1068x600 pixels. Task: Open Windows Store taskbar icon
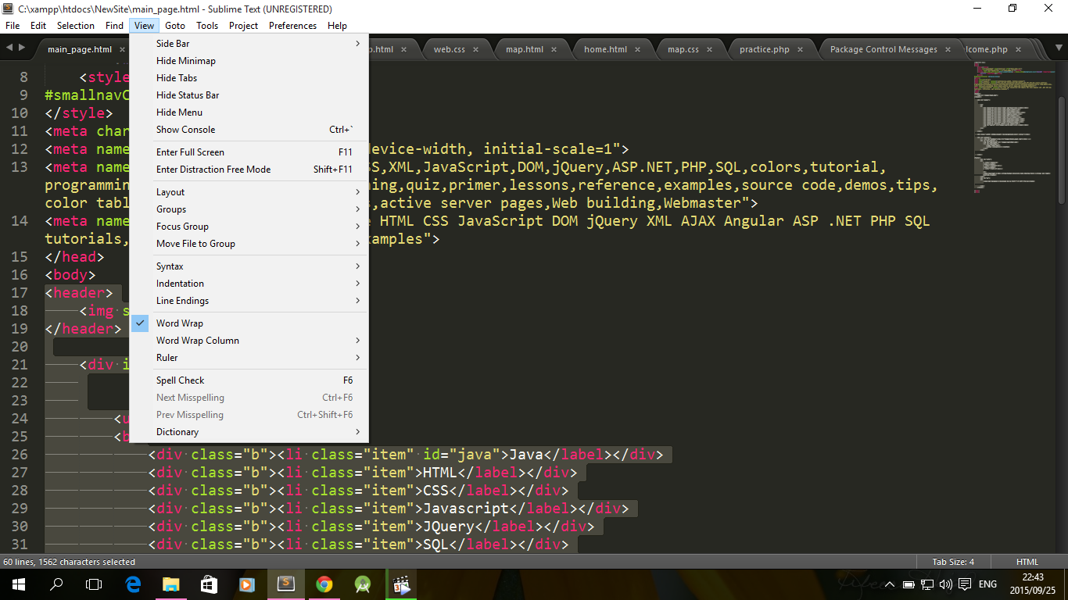click(x=209, y=584)
